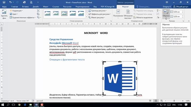Apply the second picture style thumbnail
Image resolution: width=191 pixels, height=107 pixels.
[x=56, y=13]
